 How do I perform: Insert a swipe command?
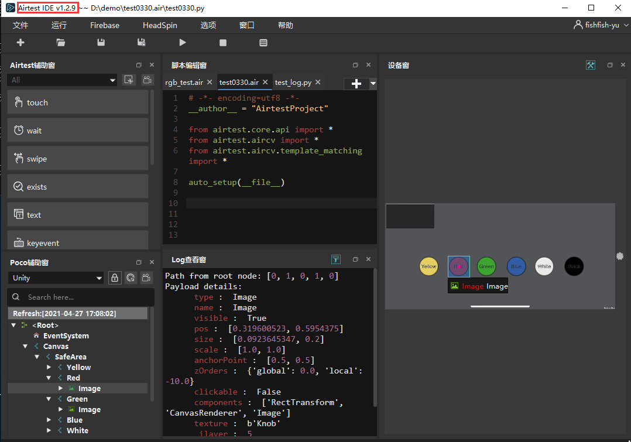click(78, 159)
